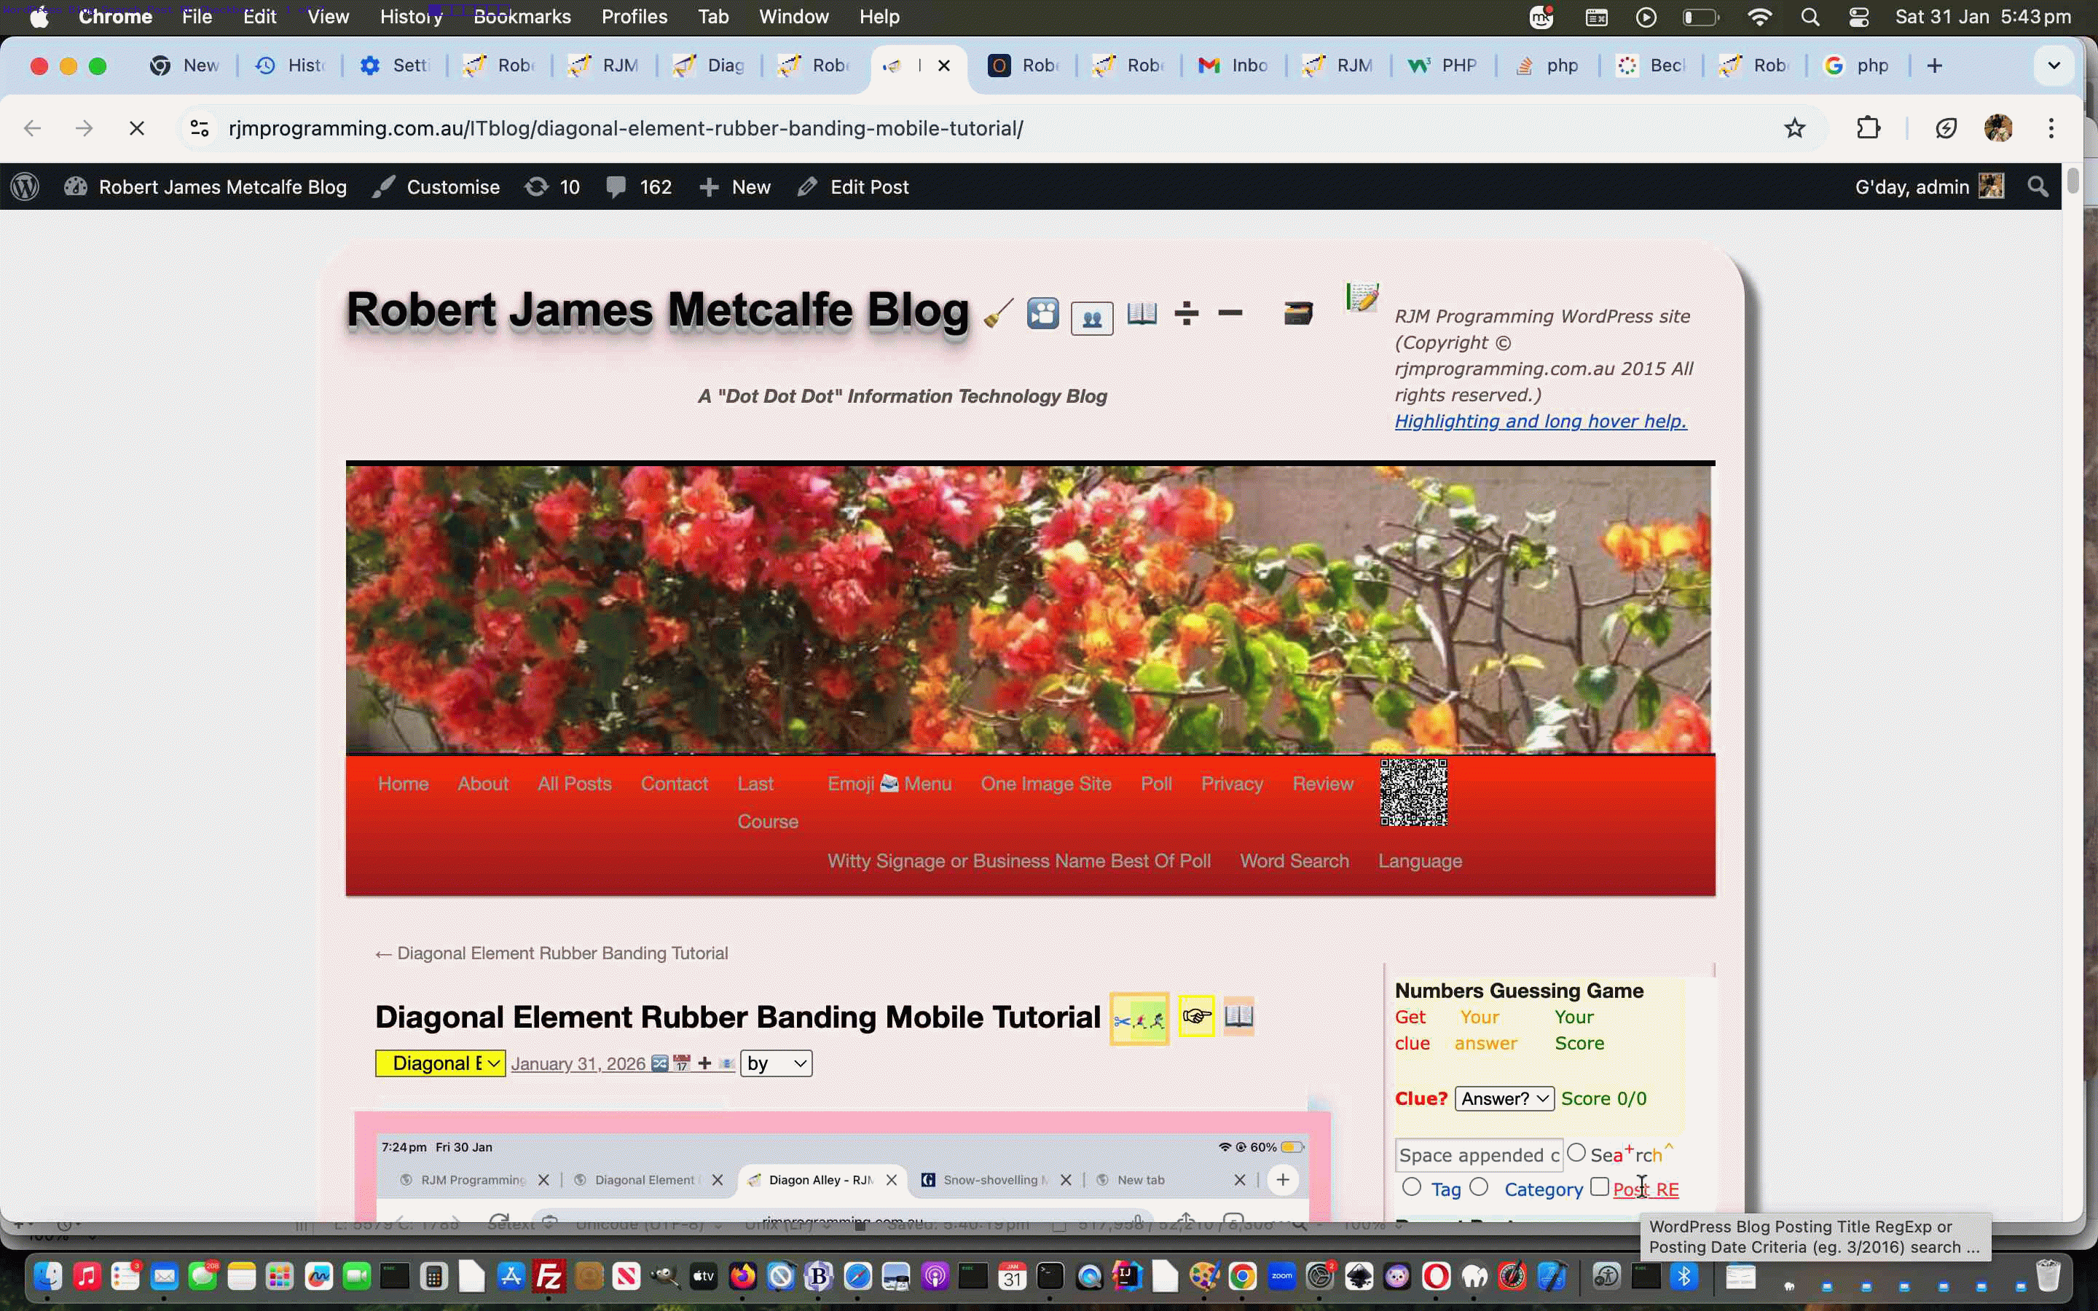Click the 'Space appended' search input box
This screenshot has width=2098, height=1311.
[x=1478, y=1154]
